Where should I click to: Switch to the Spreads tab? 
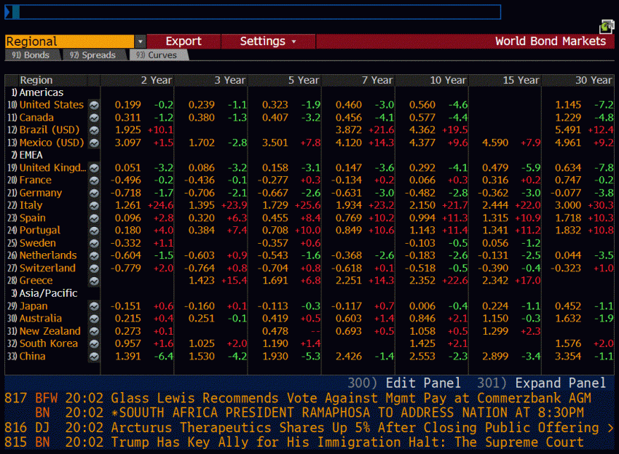93,55
